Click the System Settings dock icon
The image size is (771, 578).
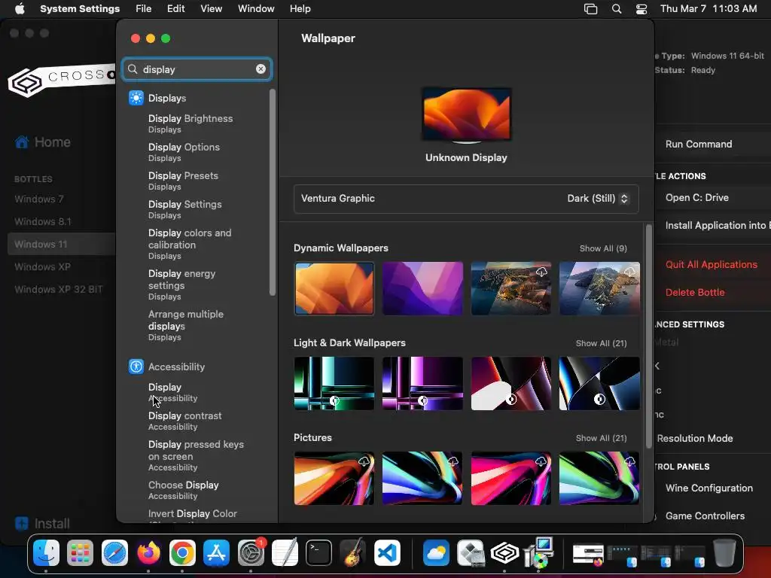tap(251, 552)
